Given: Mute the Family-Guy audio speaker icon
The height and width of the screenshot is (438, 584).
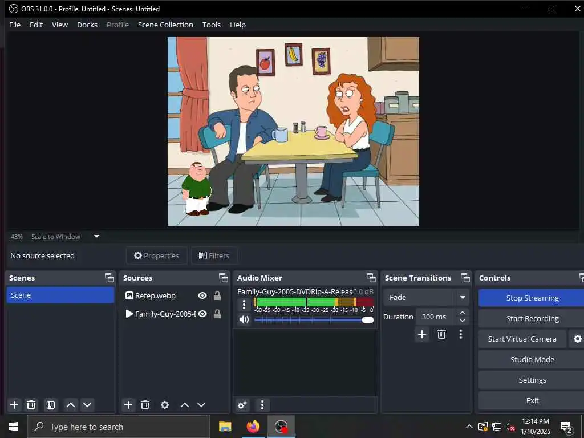Looking at the screenshot, I should coord(244,319).
